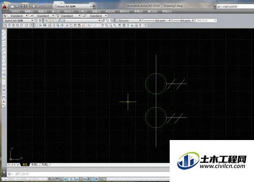The height and width of the screenshot is (182, 254).
Task: Open the 插入(I) menu
Action: pos(56,11)
